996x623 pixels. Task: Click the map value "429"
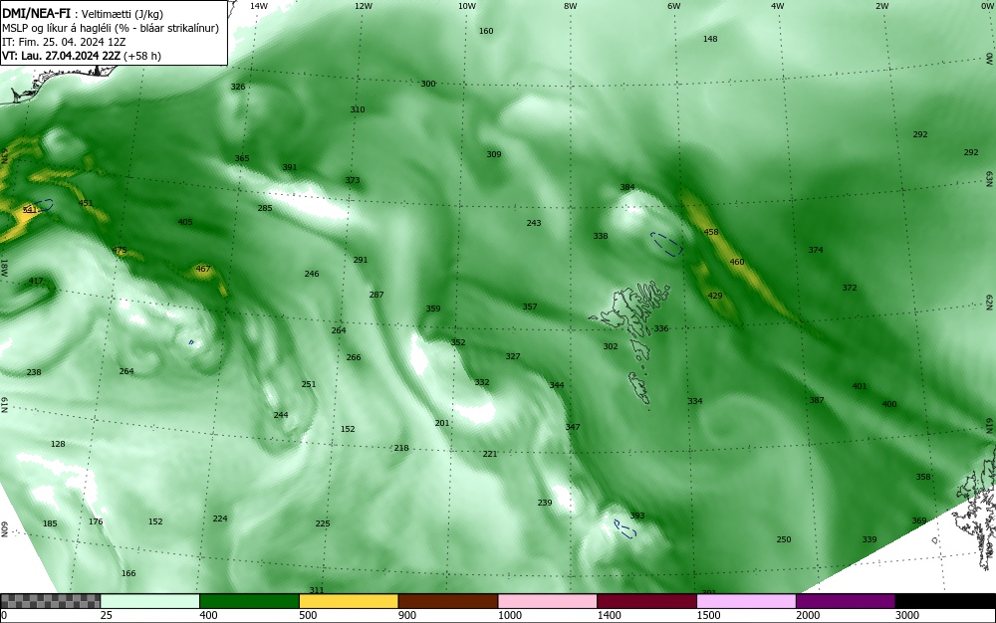(x=715, y=296)
